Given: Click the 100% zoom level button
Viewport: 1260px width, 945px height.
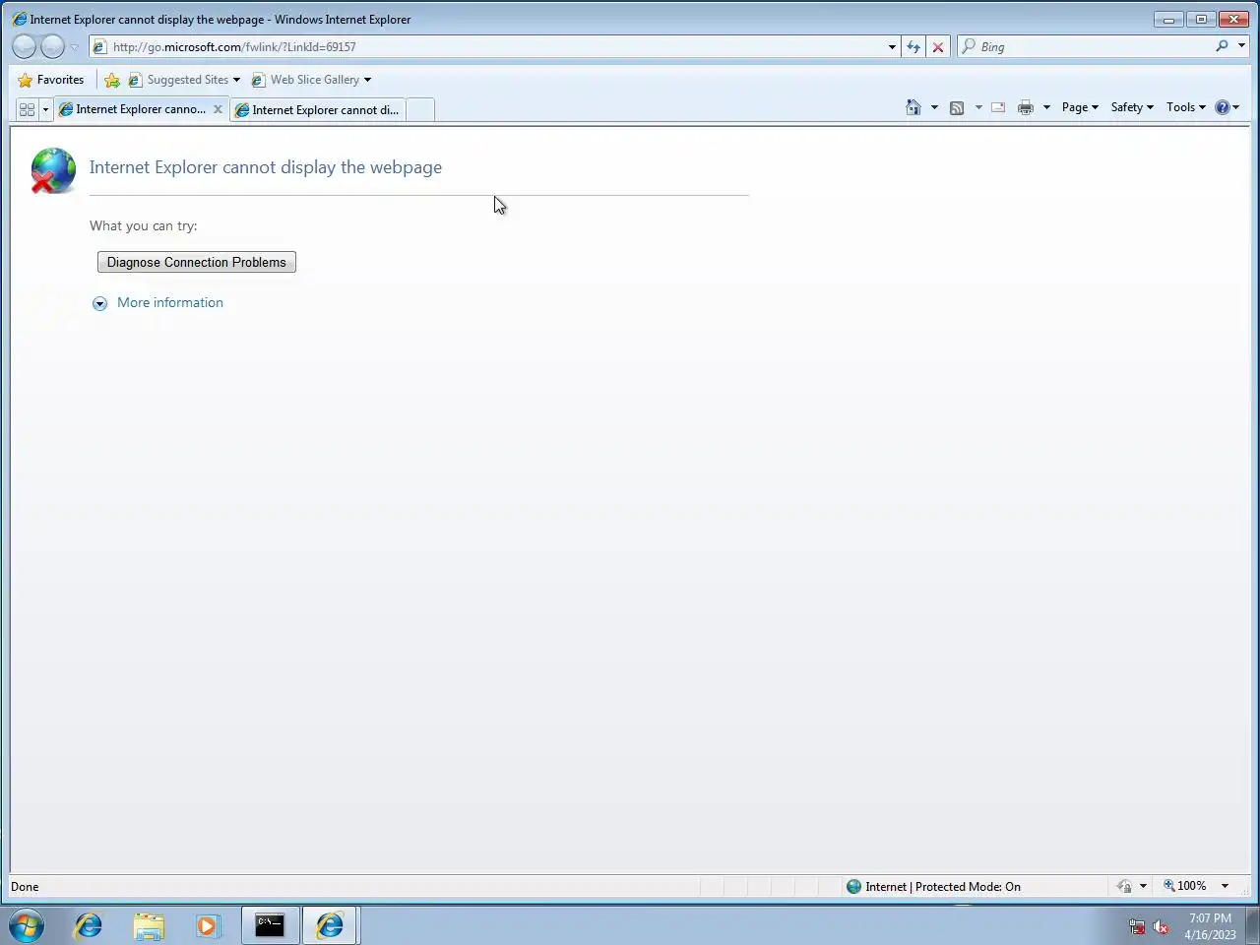Looking at the screenshot, I should coord(1185,886).
